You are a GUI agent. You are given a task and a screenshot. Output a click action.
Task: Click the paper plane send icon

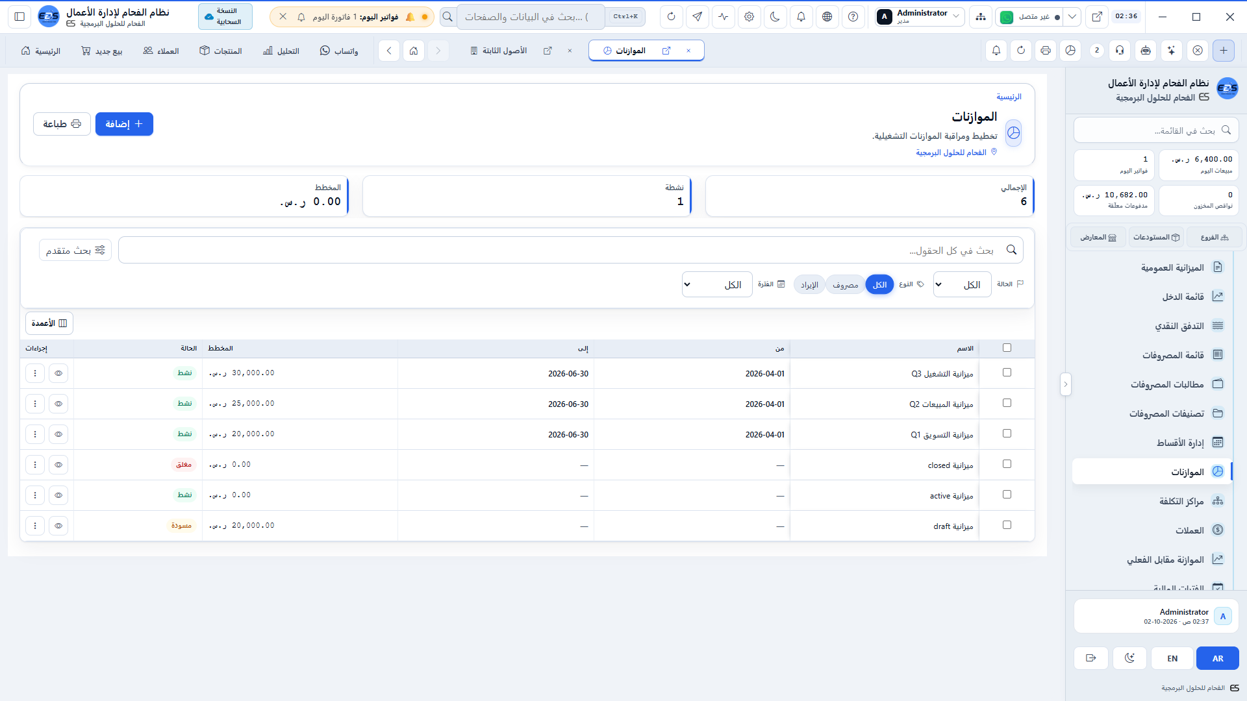click(x=697, y=17)
